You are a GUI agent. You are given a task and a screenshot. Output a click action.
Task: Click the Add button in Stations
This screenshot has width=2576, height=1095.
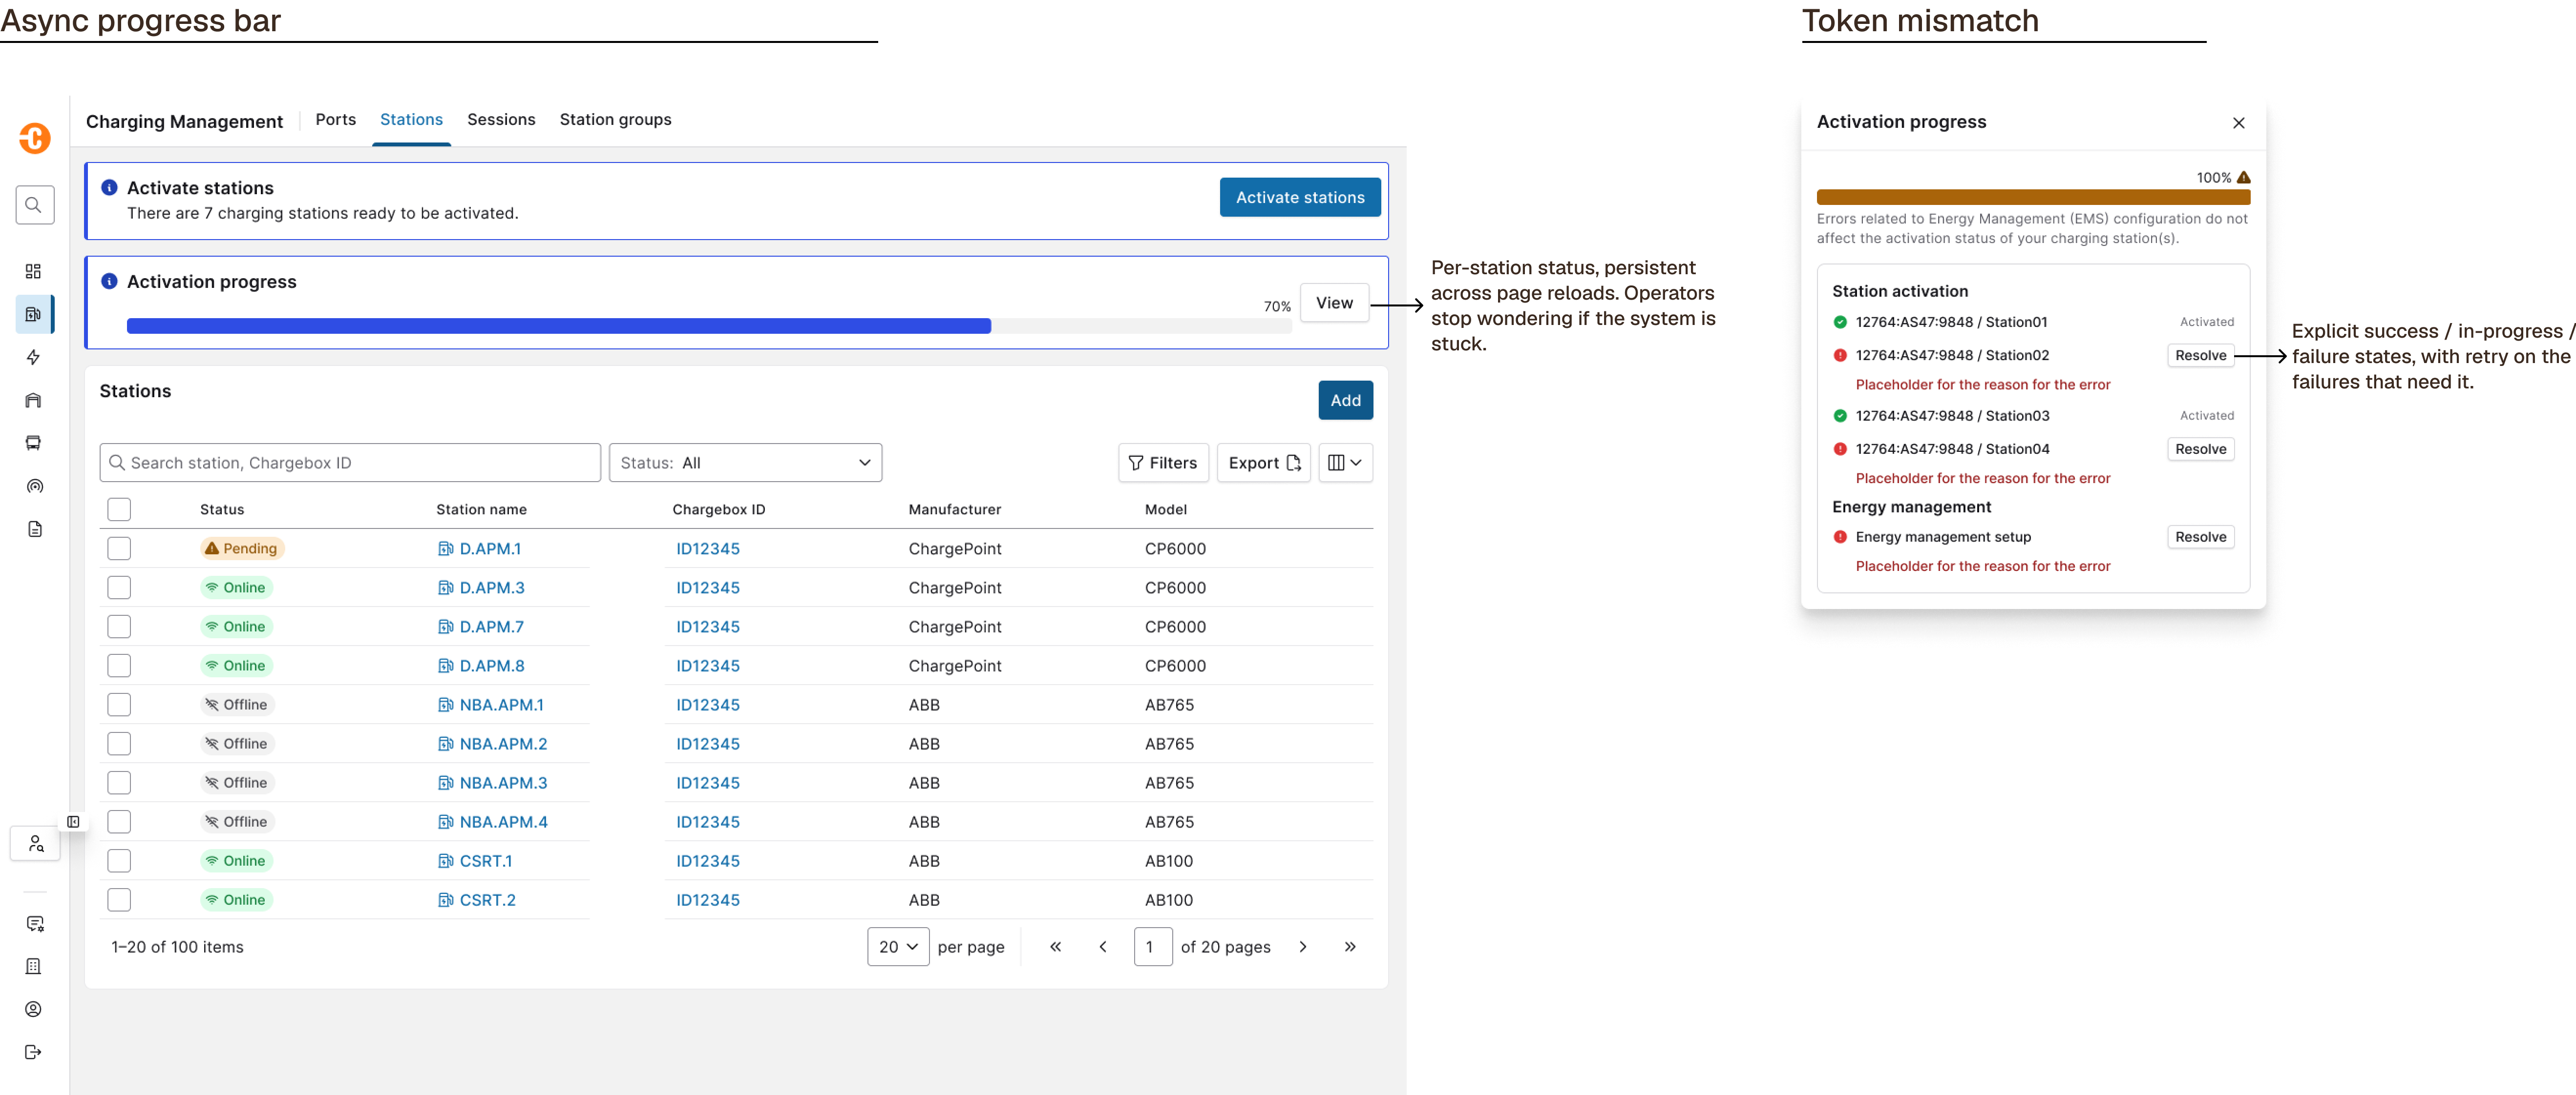[1345, 401]
